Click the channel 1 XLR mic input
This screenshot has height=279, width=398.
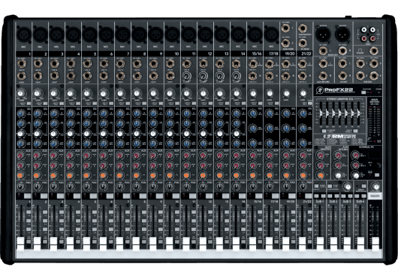[23, 35]
